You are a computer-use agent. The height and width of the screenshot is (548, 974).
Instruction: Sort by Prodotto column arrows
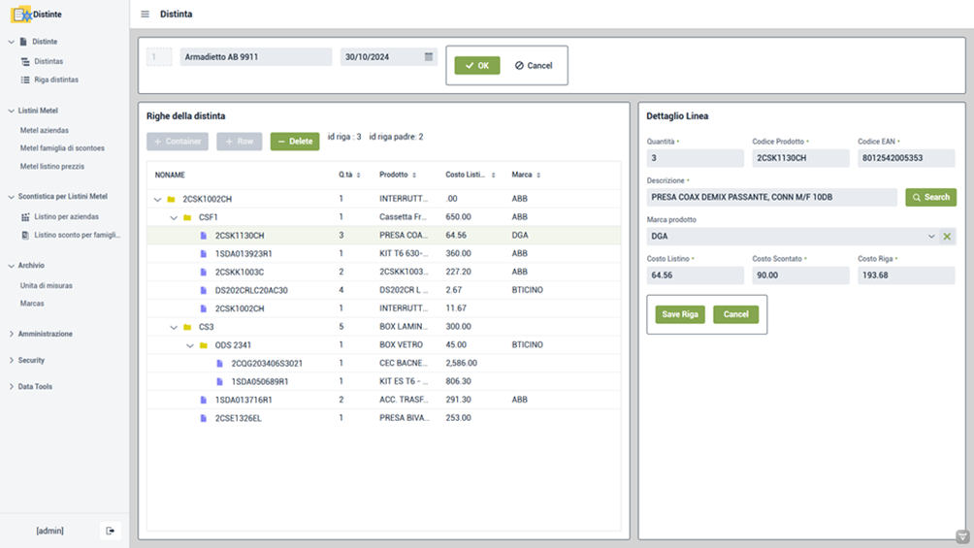tap(414, 176)
